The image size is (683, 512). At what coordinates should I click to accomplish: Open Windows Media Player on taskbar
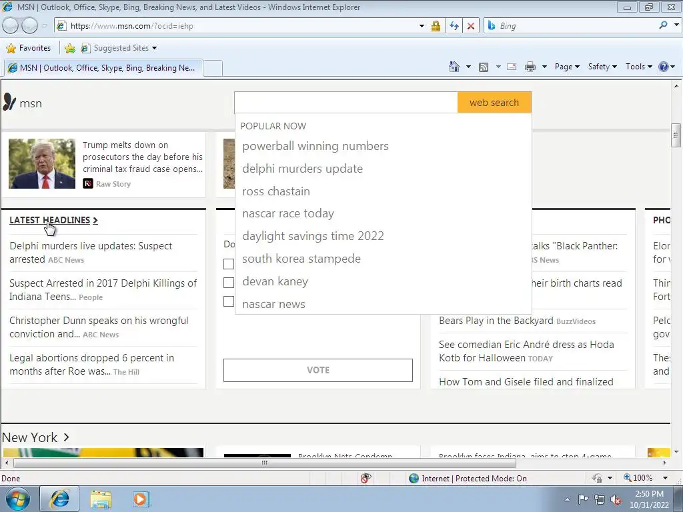click(x=141, y=499)
